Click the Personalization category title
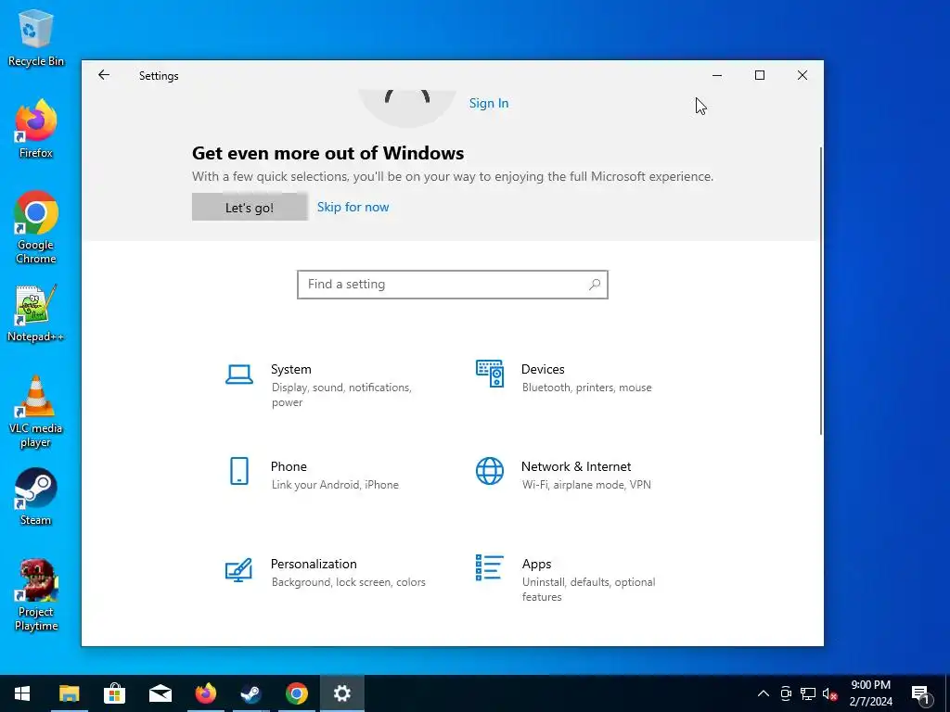Viewport: 950px width, 712px height. click(314, 565)
